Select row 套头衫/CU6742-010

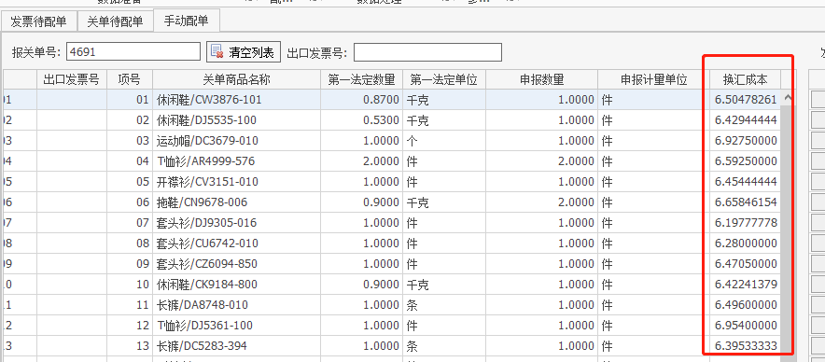point(392,244)
